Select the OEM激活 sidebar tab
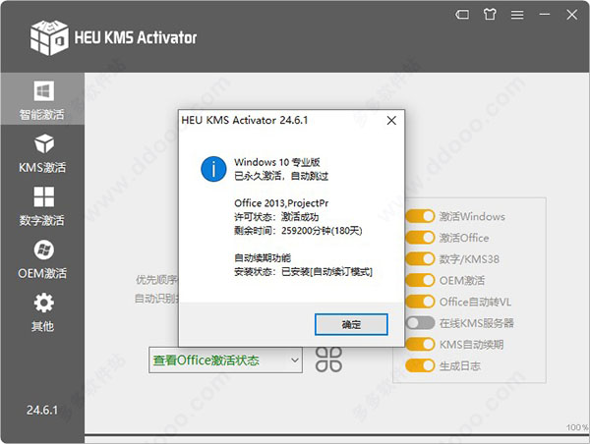Screen dimensions: 590x444 click(x=42, y=259)
